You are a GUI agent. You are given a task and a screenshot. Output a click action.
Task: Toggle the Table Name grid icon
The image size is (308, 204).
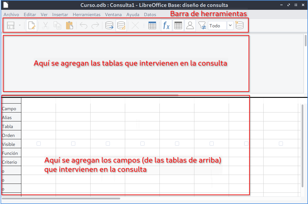pos(178,26)
